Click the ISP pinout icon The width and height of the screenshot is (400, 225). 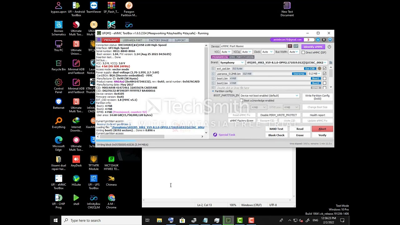click(x=296, y=46)
